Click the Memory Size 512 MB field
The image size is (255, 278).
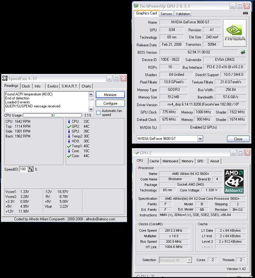click(x=173, y=97)
